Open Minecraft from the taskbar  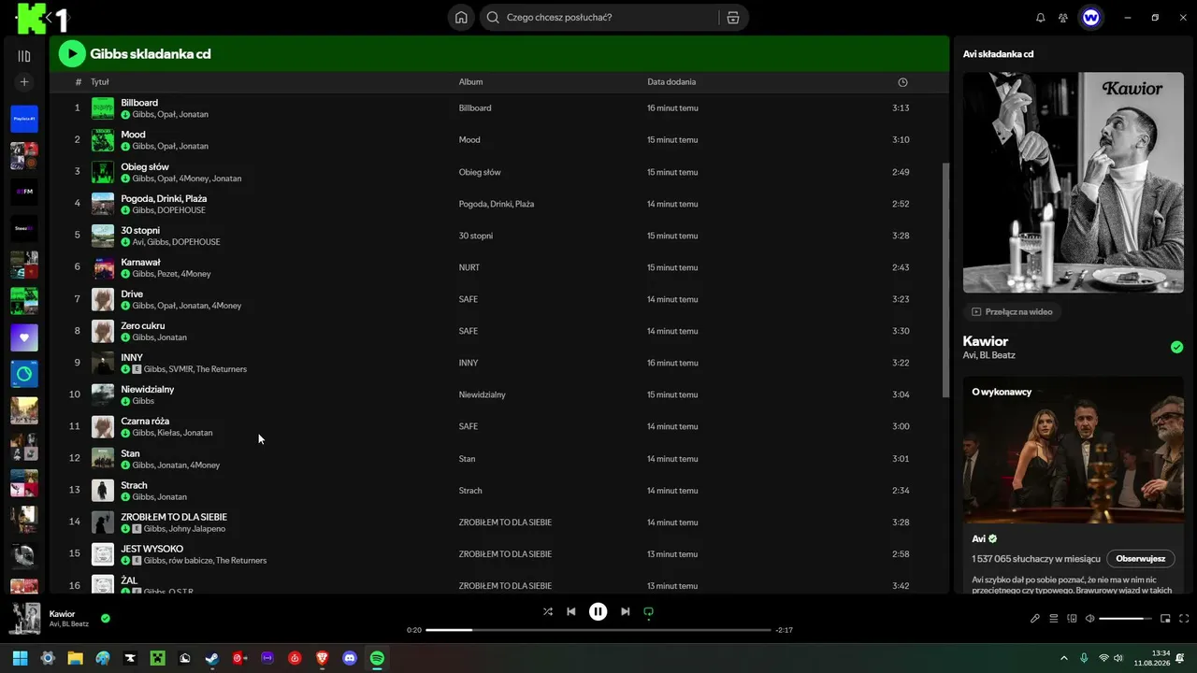(x=158, y=658)
